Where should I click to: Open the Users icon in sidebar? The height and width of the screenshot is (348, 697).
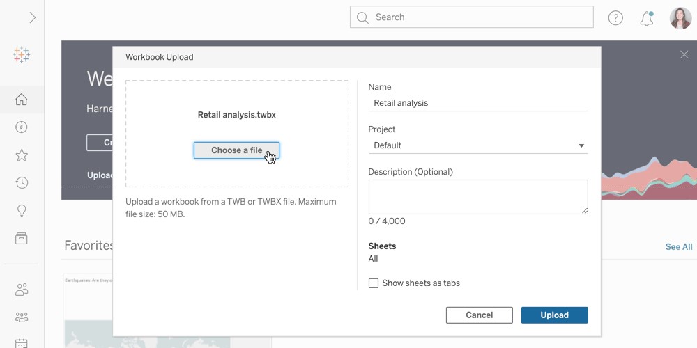click(x=22, y=289)
